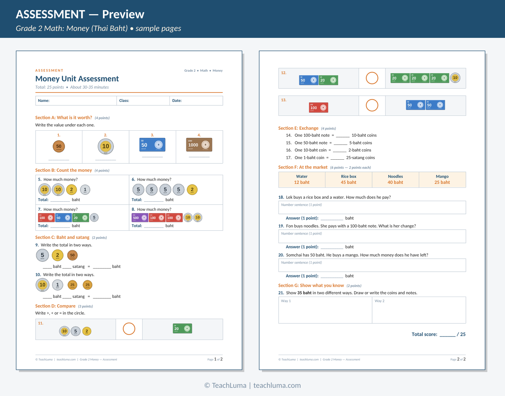Click the 50-satang coin in question 9
Viewport: 505px width, 396px height.
pyautogui.click(x=72, y=255)
